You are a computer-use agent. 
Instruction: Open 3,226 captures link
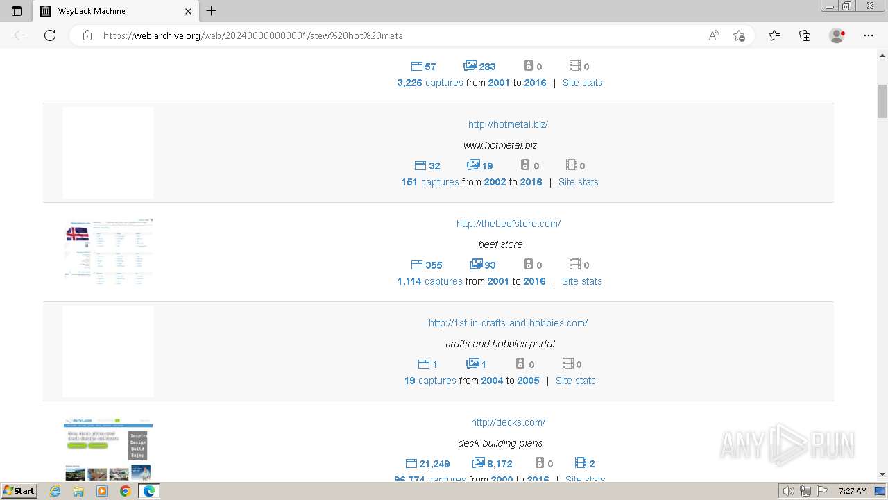tap(430, 83)
